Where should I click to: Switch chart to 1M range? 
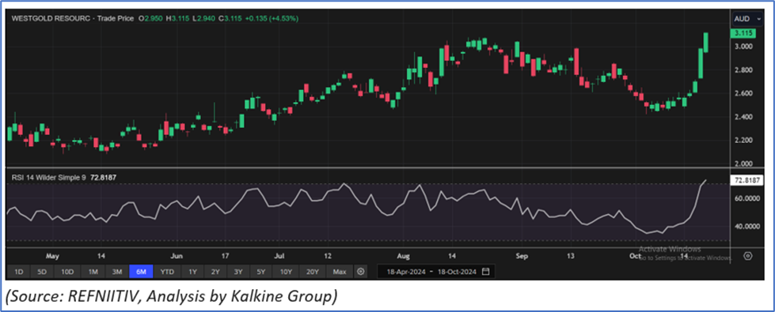[x=93, y=272]
